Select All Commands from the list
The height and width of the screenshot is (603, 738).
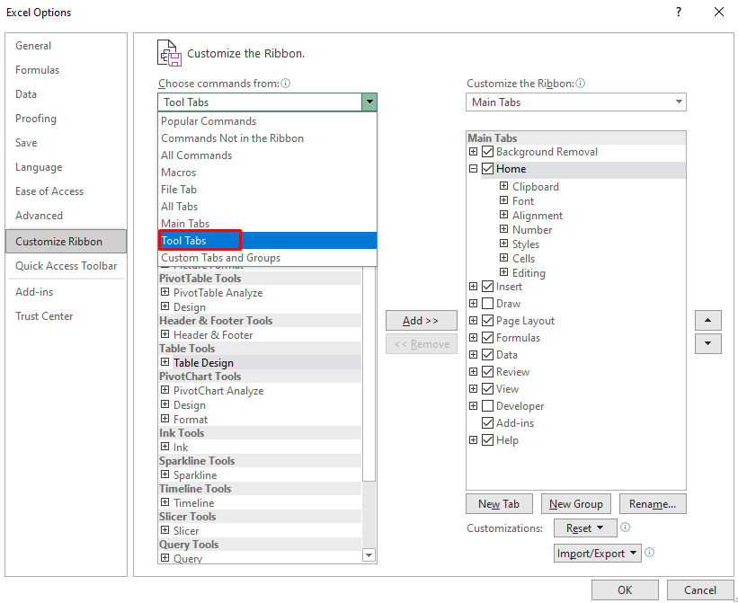tap(267, 155)
